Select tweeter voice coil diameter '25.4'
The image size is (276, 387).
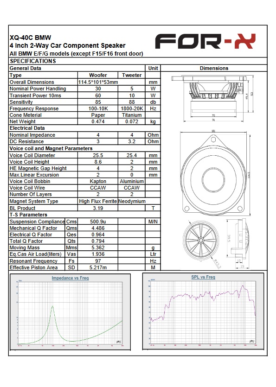coord(132,155)
